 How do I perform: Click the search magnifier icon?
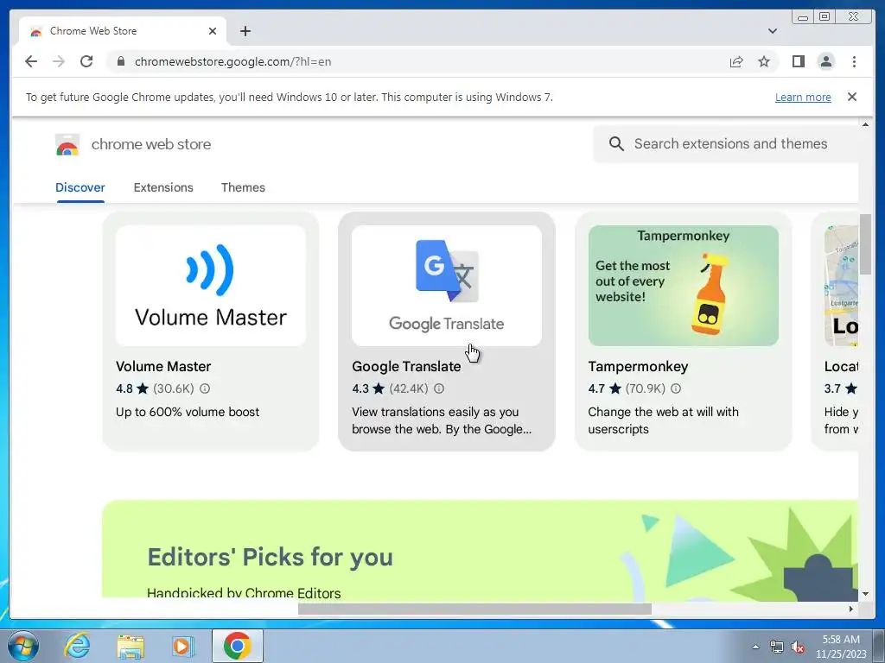coord(616,144)
